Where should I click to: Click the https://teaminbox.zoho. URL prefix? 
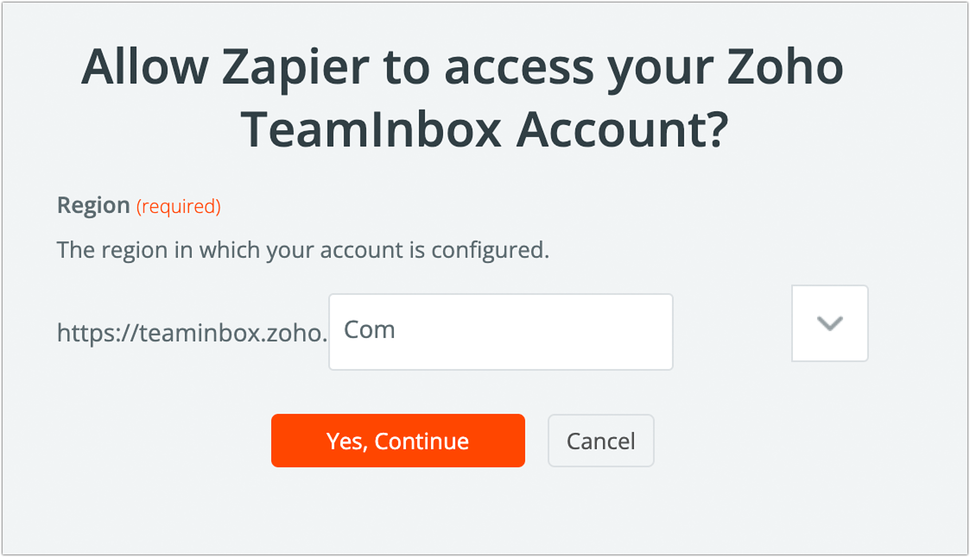pyautogui.click(x=192, y=333)
